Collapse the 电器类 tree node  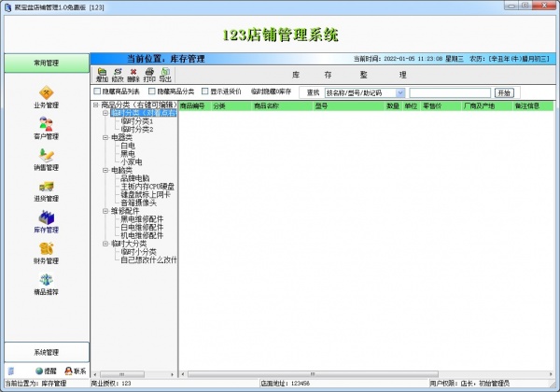point(105,137)
